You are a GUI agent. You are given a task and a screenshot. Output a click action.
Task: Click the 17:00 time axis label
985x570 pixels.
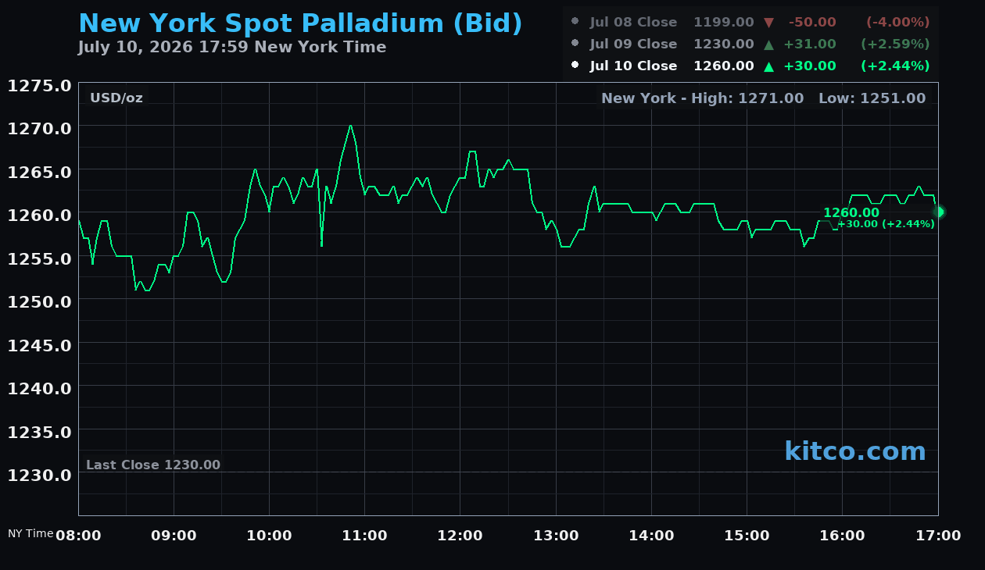pos(938,535)
